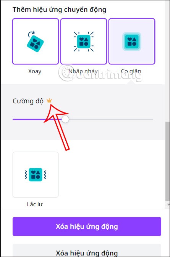170x257 pixels.
Task: Click the Nhấp nháy text label
Action: (x=83, y=71)
